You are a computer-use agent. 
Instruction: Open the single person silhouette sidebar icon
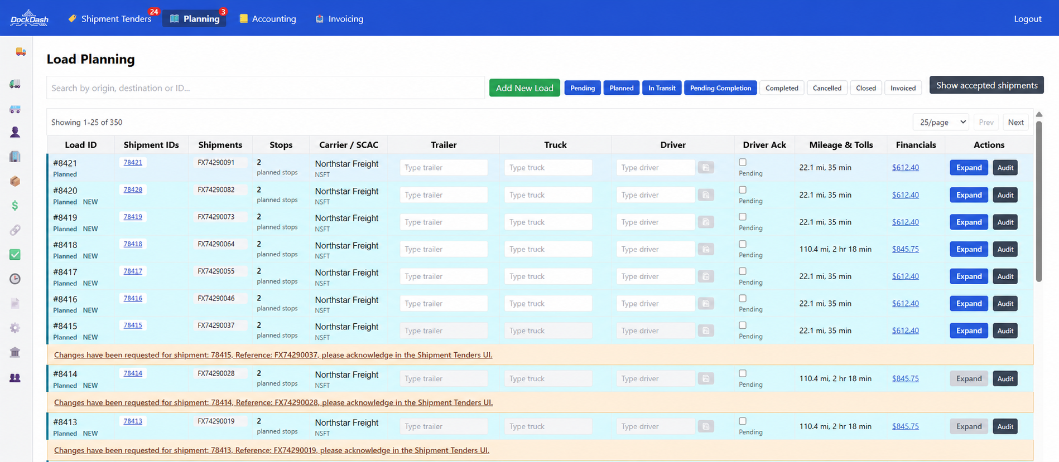coord(15,132)
